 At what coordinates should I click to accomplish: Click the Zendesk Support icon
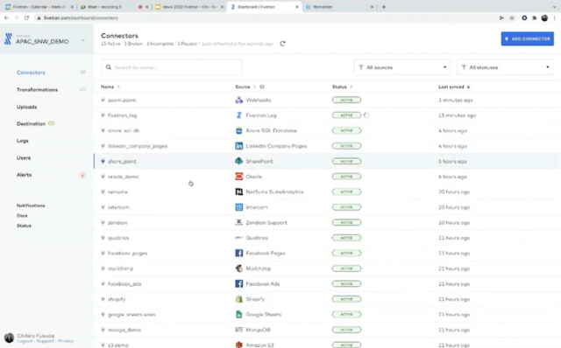(x=238, y=223)
